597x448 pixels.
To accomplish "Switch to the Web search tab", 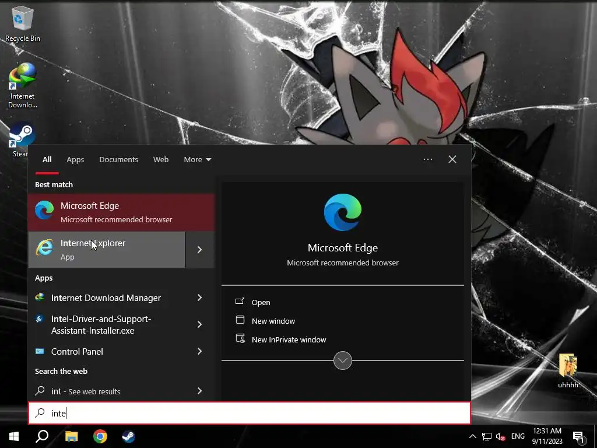I will (161, 160).
